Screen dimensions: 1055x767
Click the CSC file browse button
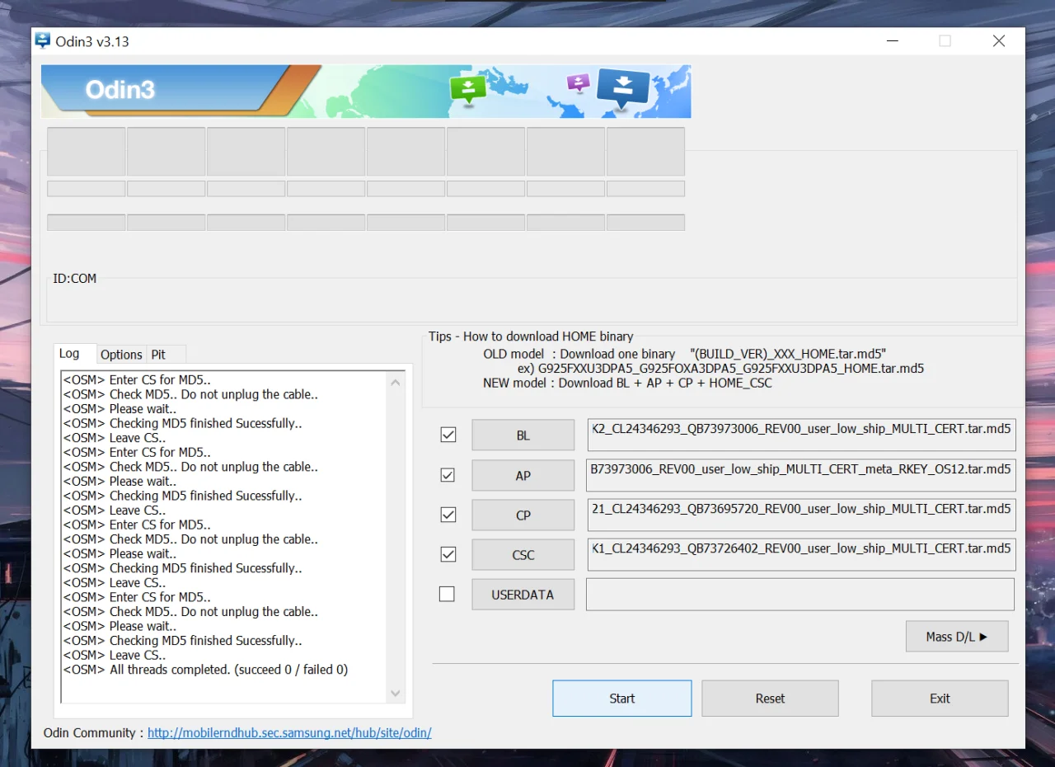click(x=523, y=554)
